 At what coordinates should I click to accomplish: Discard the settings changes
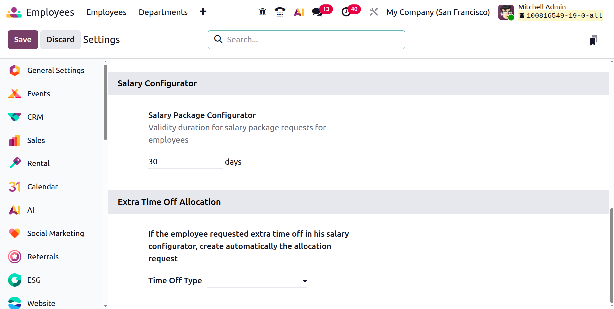pyautogui.click(x=60, y=40)
